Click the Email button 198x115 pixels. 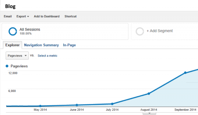(x=8, y=16)
